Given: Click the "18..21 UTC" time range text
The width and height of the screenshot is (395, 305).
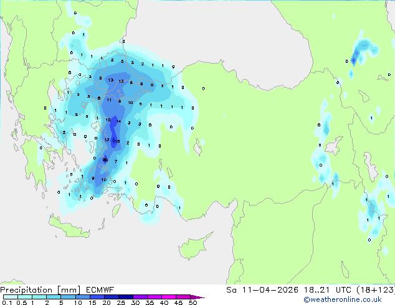Looking at the screenshot, I should click(327, 290).
